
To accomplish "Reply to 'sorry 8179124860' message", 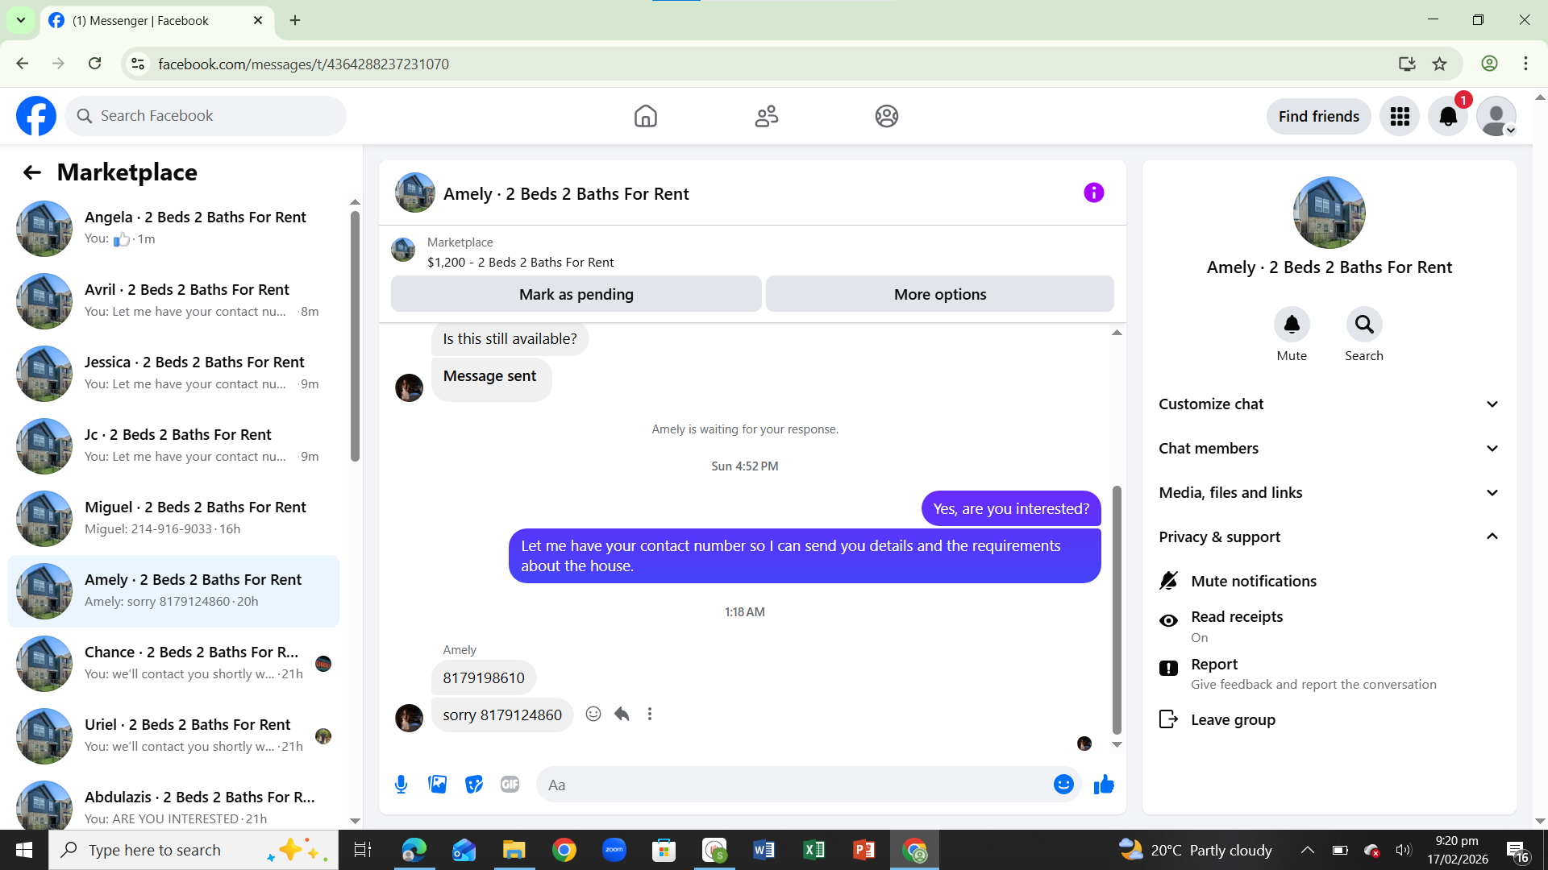I will click(x=622, y=714).
